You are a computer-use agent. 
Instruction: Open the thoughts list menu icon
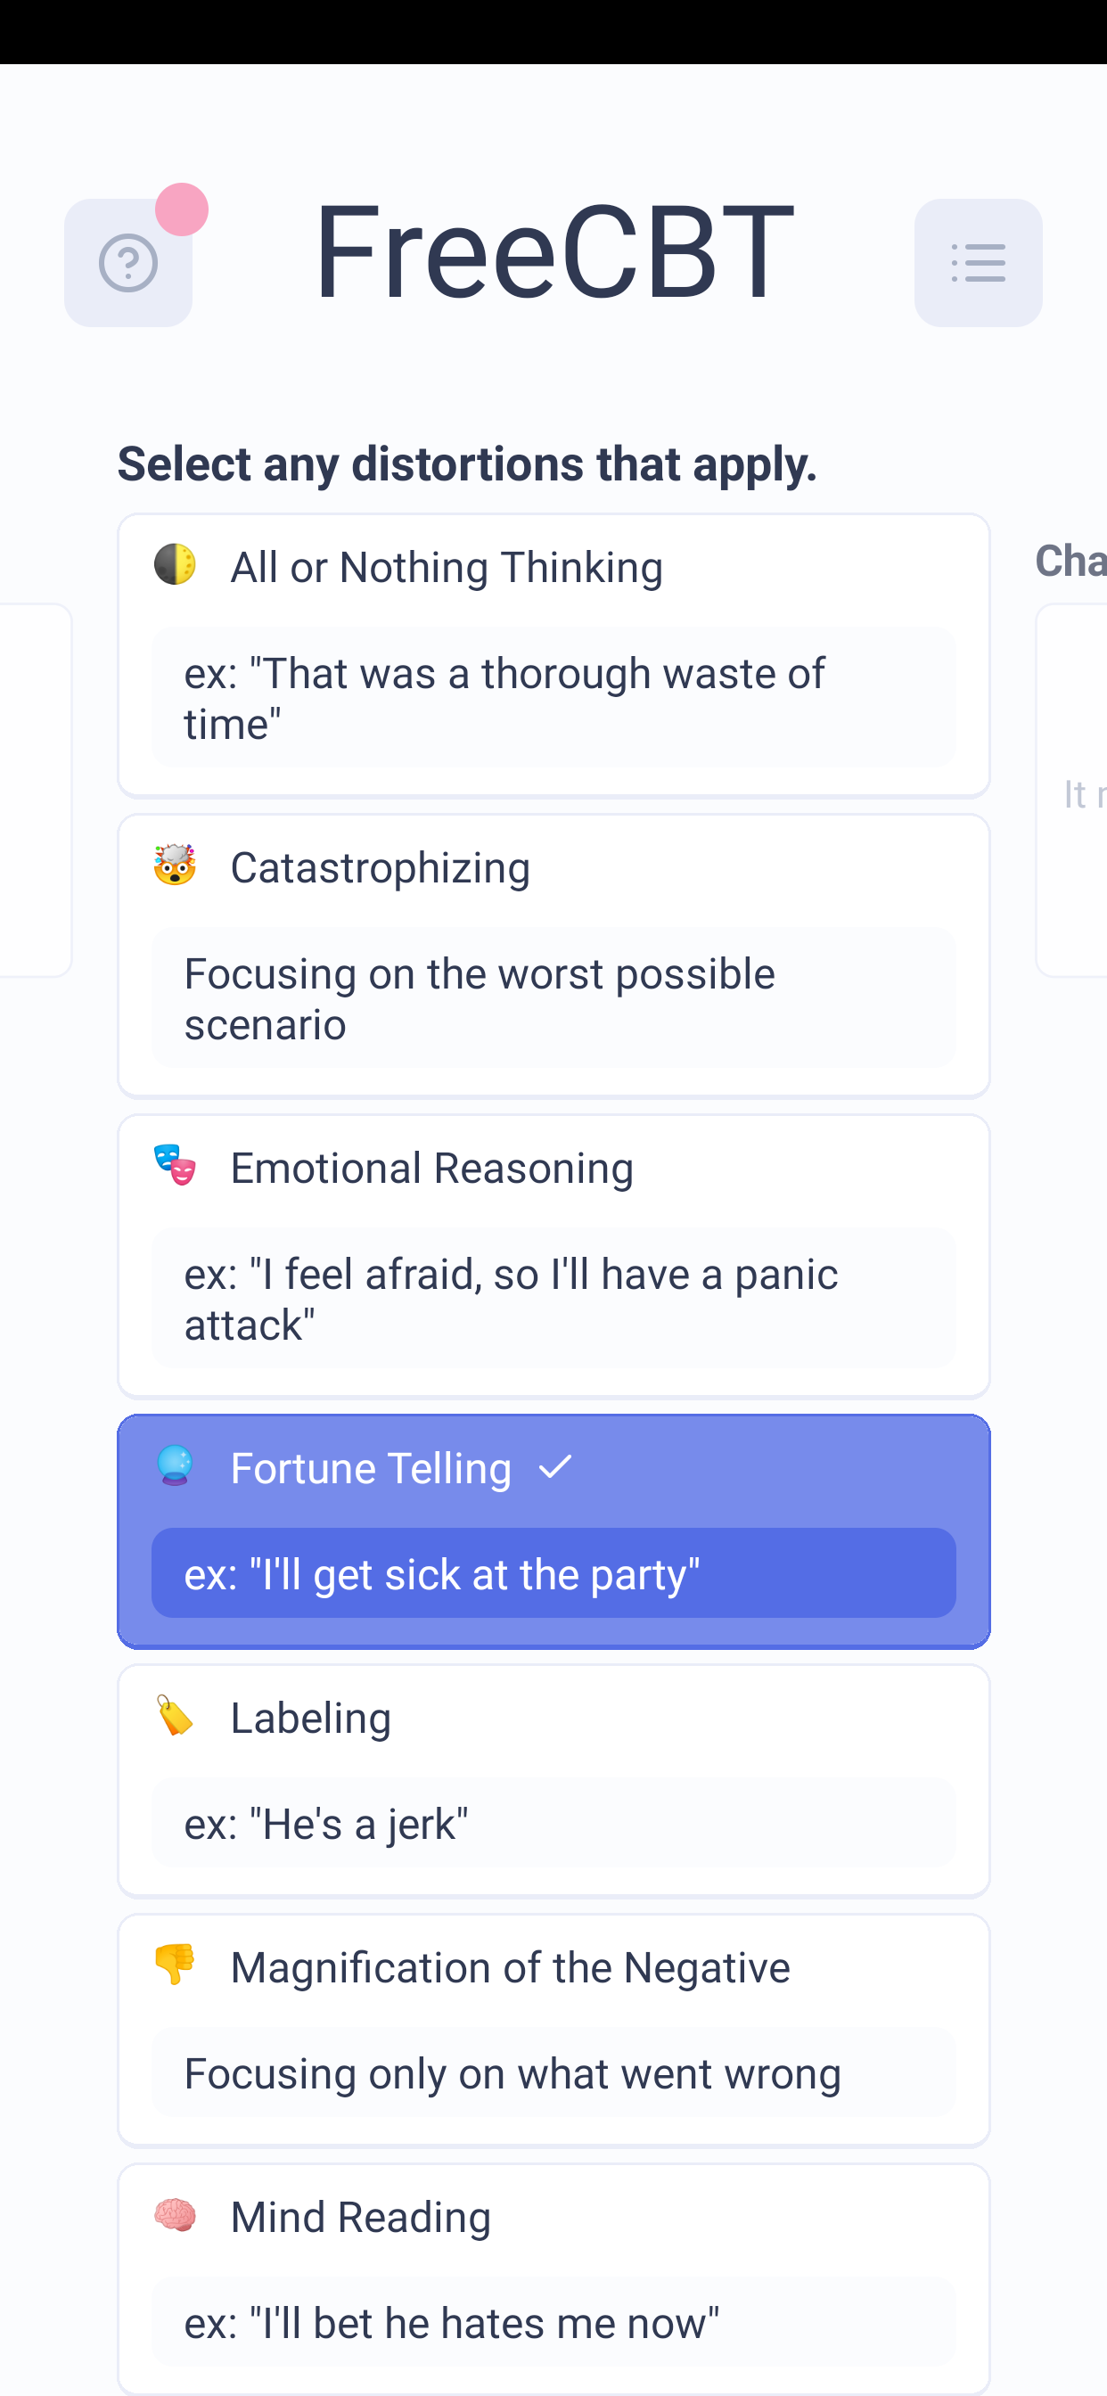tap(978, 263)
